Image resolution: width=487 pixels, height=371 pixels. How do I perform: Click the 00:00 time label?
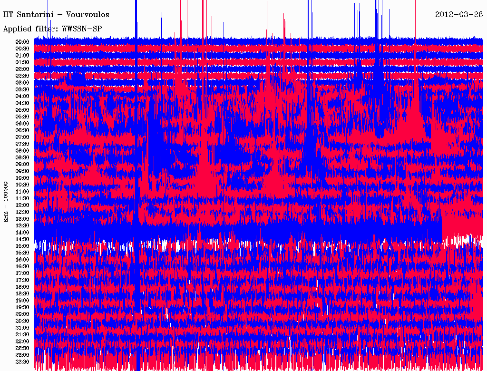tap(22, 42)
